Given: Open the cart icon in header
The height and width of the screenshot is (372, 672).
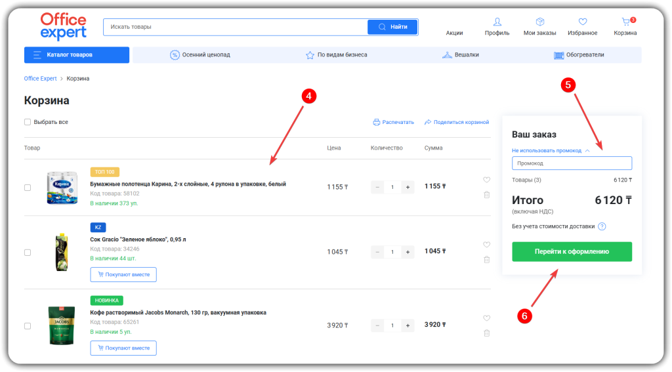Looking at the screenshot, I should [627, 22].
